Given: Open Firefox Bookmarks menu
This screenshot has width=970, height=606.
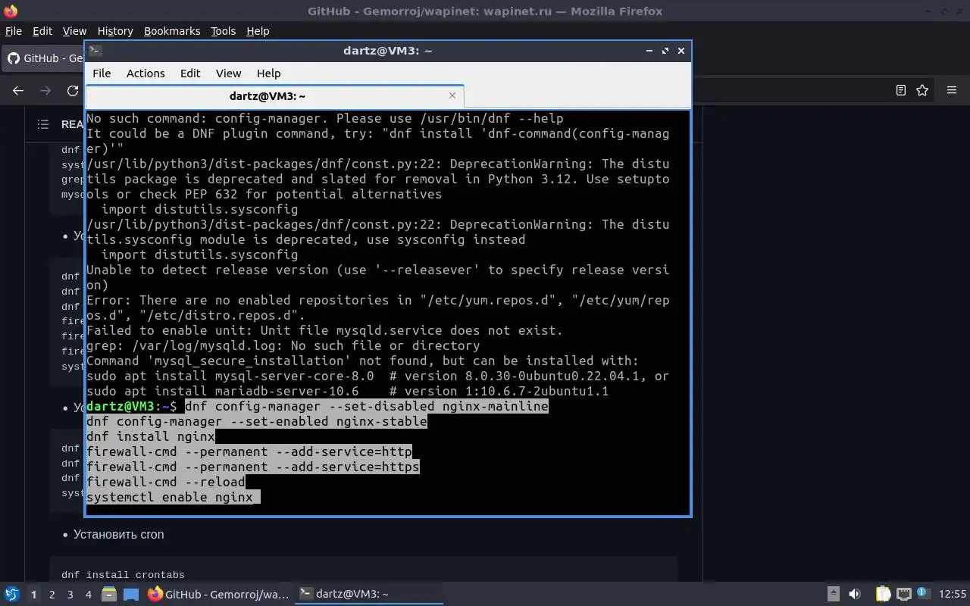Looking at the screenshot, I should pos(172,31).
